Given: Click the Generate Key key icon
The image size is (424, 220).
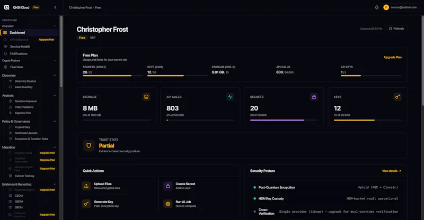Looking at the screenshot, I should coord(86,204).
